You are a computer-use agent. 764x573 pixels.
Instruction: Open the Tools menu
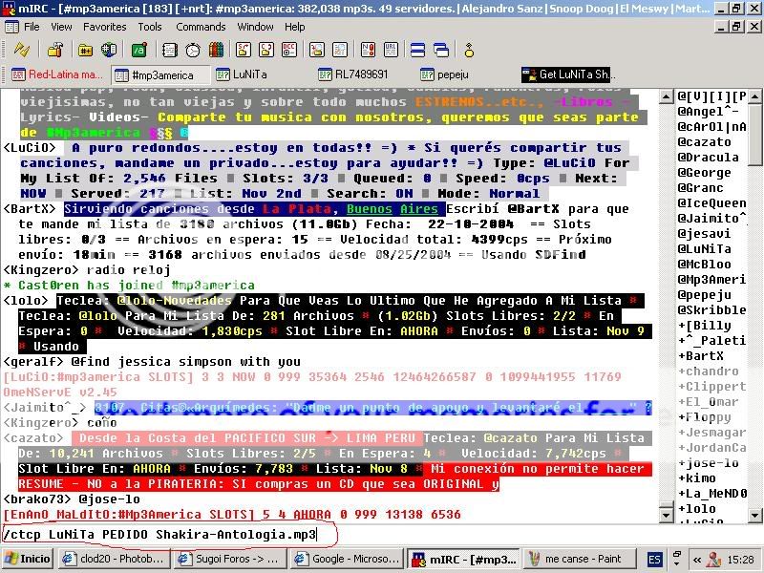pyautogui.click(x=150, y=27)
